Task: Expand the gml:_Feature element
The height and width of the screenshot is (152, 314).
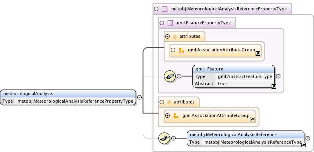Action: pyautogui.click(x=278, y=76)
